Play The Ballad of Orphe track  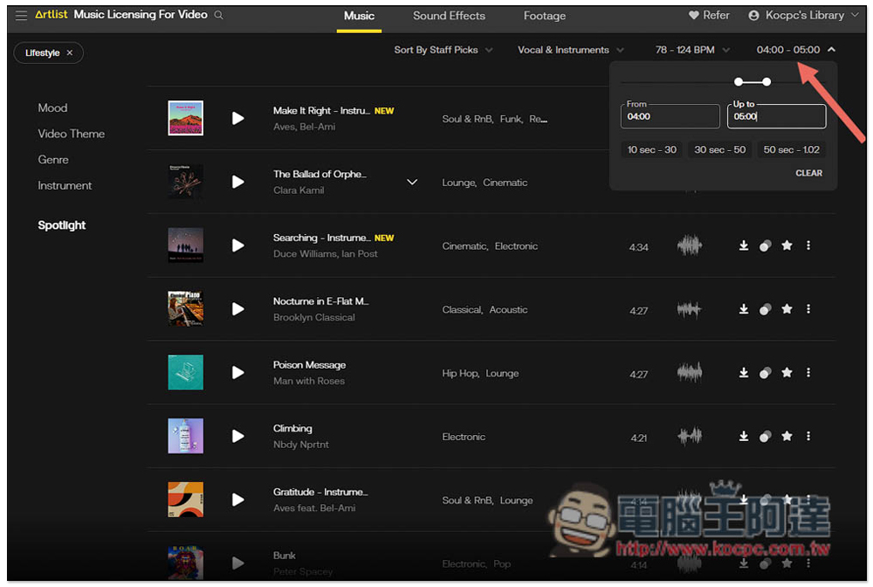(237, 182)
